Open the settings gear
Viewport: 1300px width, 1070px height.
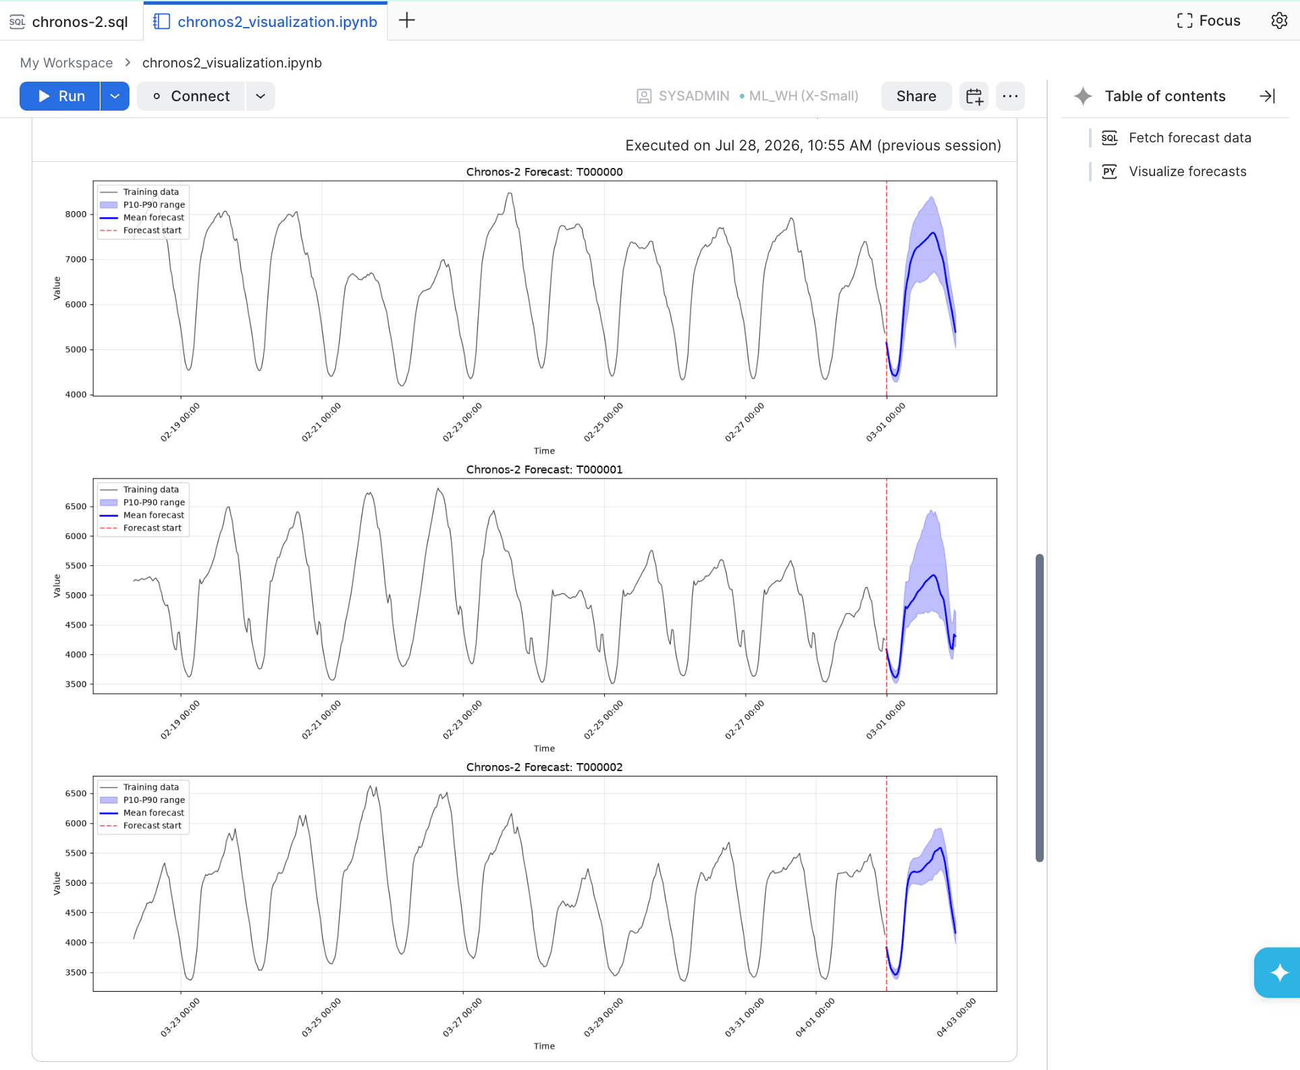click(x=1278, y=21)
